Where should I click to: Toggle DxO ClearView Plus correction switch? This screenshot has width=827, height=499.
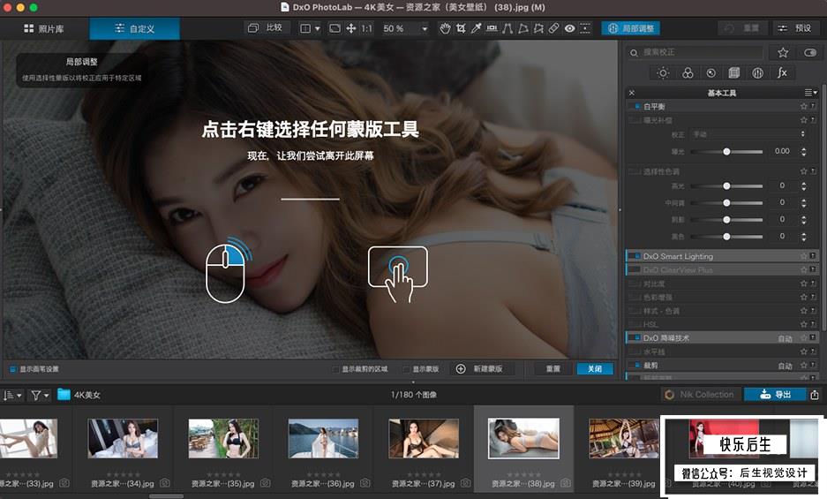[x=635, y=270]
